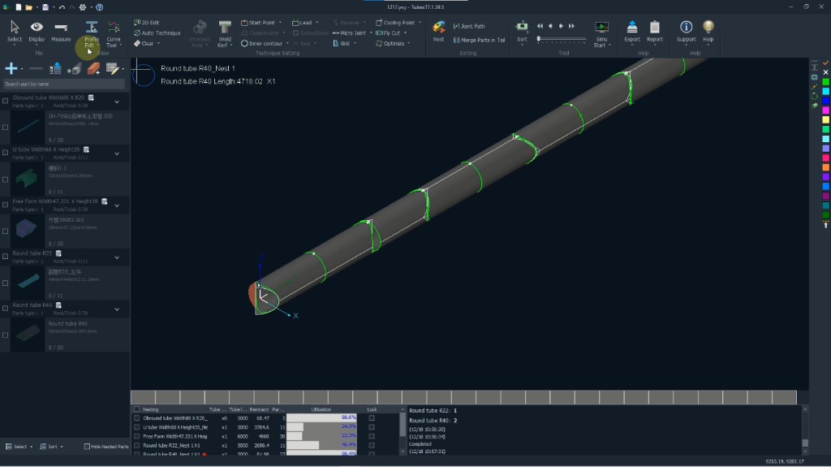
Task: Click the open folder icon in title bar
Action: (x=28, y=7)
